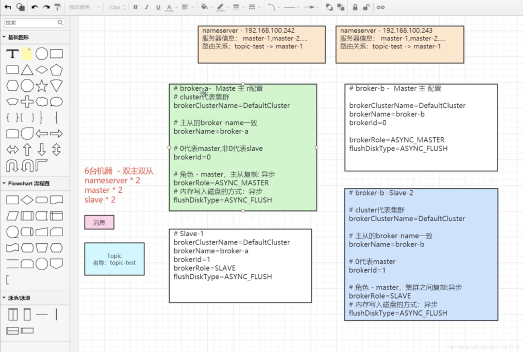The image size is (523, 352).
Task: Open the font family dropdown
Action: 84,7
